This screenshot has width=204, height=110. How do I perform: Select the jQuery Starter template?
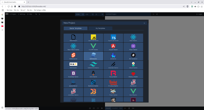pos(73,83)
